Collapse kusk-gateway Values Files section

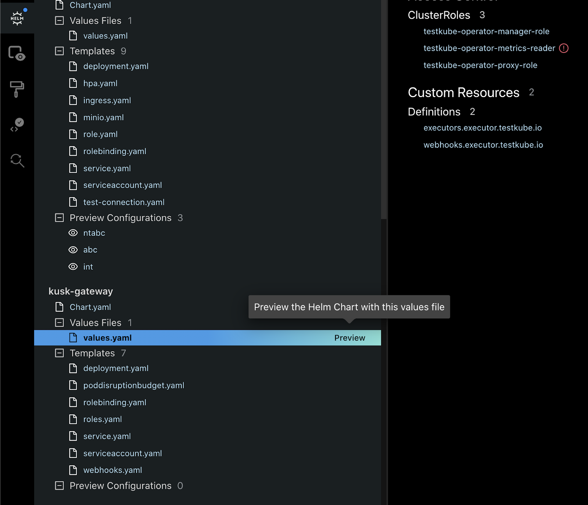[59, 323]
